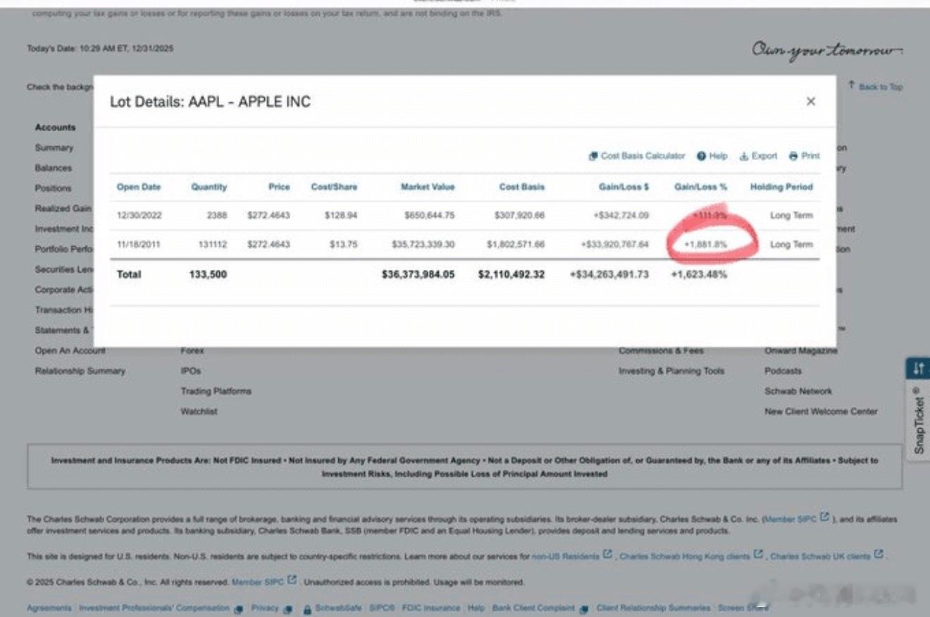Viewport: 930px width, 617px height.
Task: Select Trading Platforms in footer menu
Action: point(216,391)
